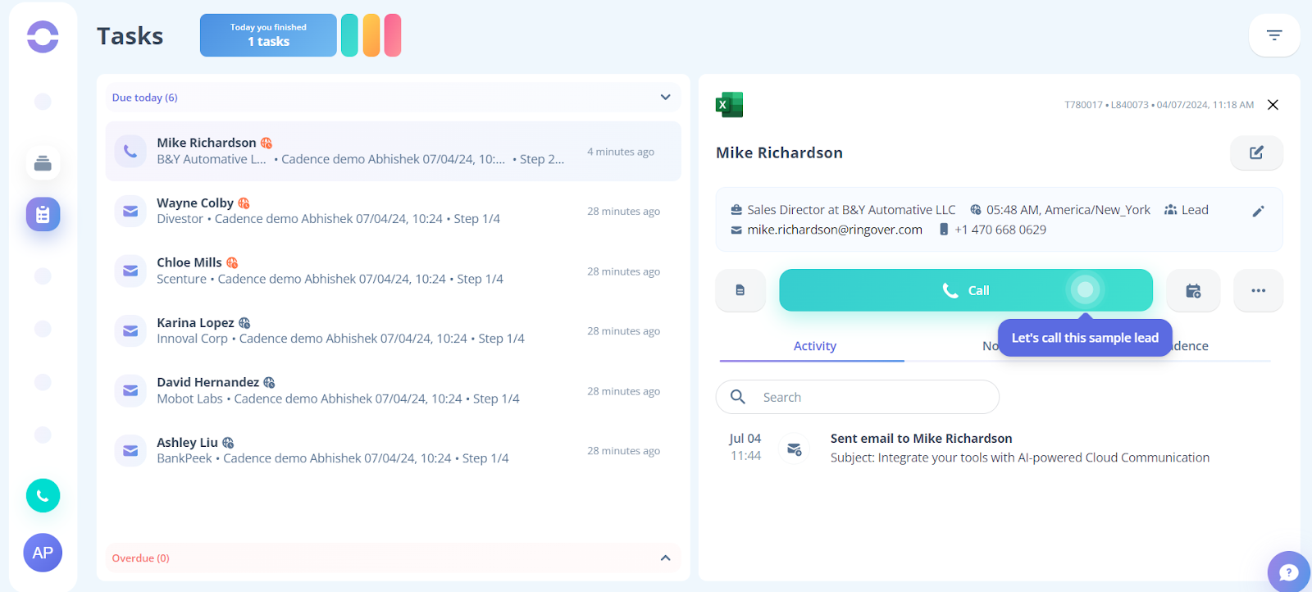Switch to the Activity tab
This screenshot has width=1312, height=592.
tap(814, 346)
